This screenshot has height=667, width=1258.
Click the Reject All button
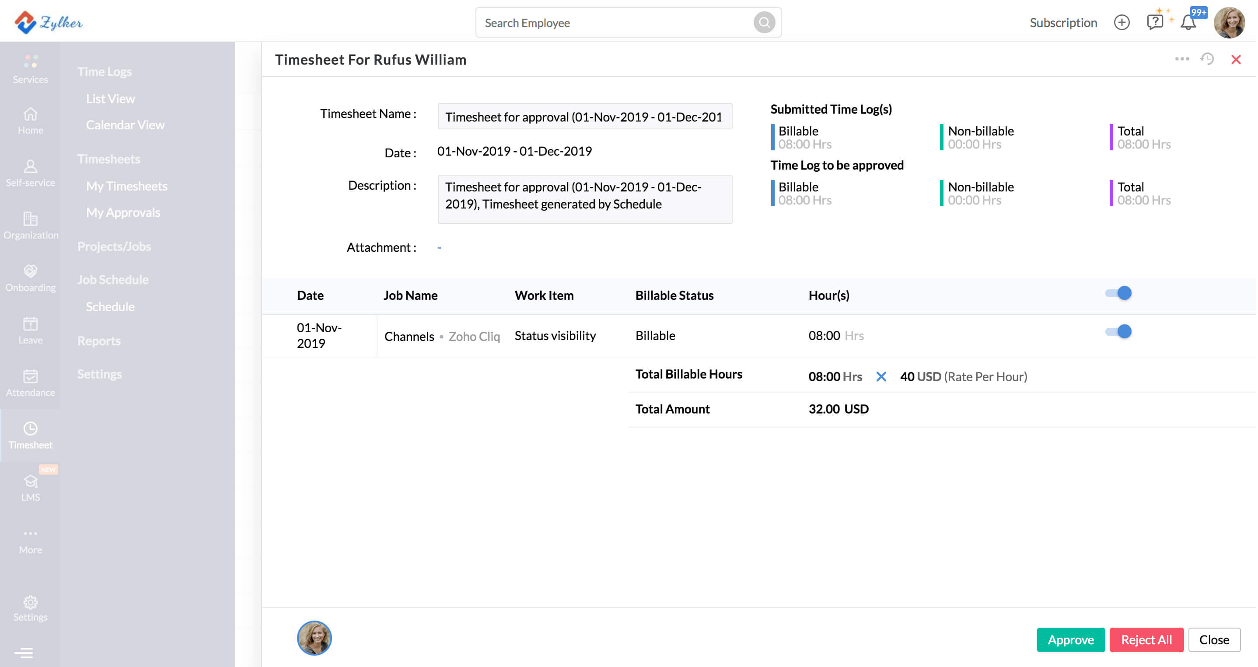[1146, 639]
